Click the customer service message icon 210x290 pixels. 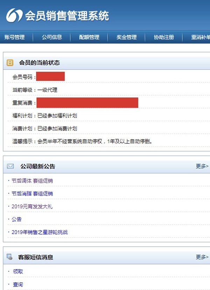[x=10, y=257]
